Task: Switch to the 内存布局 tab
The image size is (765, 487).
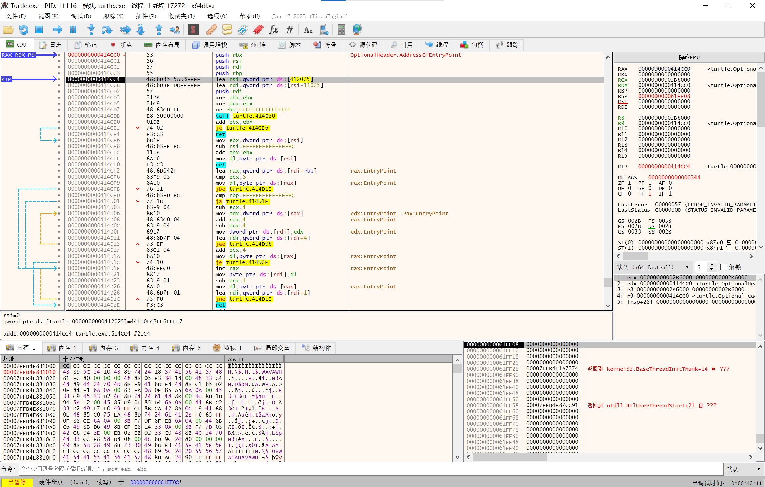Action: click(162, 45)
